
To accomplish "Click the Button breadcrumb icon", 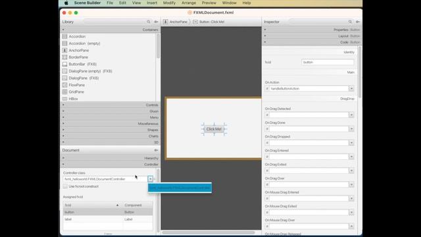I will point(195,22).
